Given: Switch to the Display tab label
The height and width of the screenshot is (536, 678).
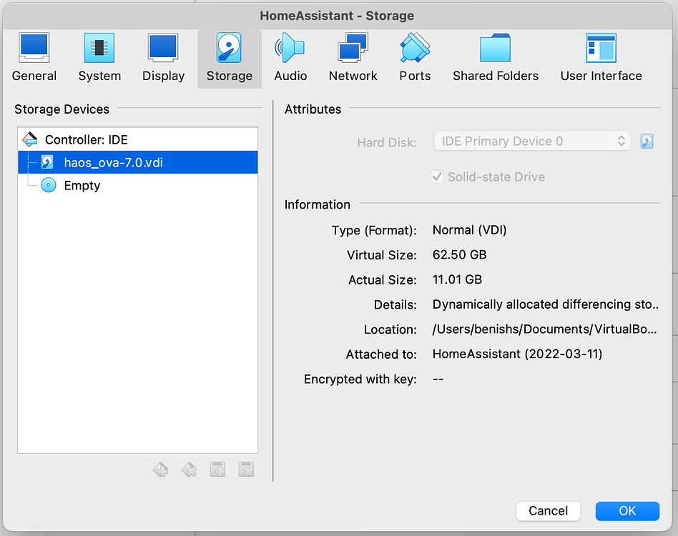Looking at the screenshot, I should (164, 76).
